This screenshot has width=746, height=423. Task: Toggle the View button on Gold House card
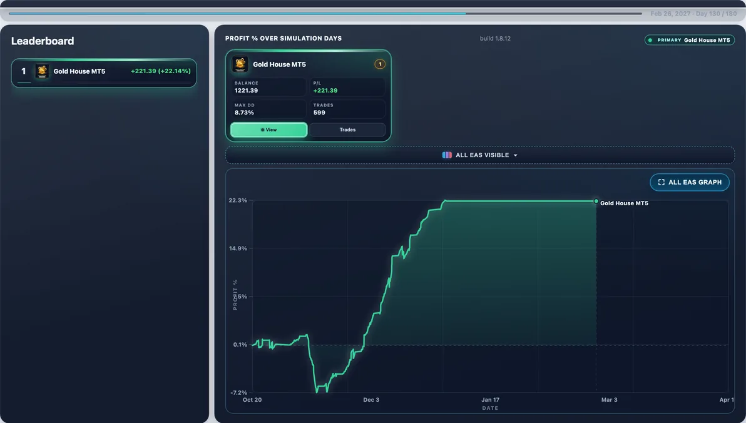[x=269, y=130]
